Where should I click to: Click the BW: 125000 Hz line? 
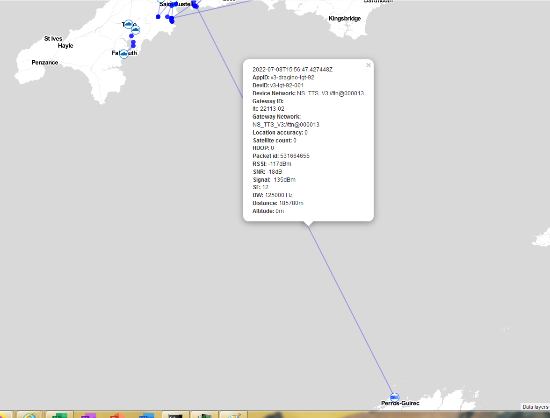tap(272, 195)
